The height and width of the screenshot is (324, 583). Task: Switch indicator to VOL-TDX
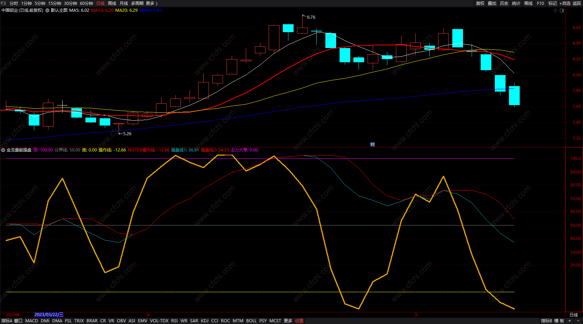[x=159, y=321]
